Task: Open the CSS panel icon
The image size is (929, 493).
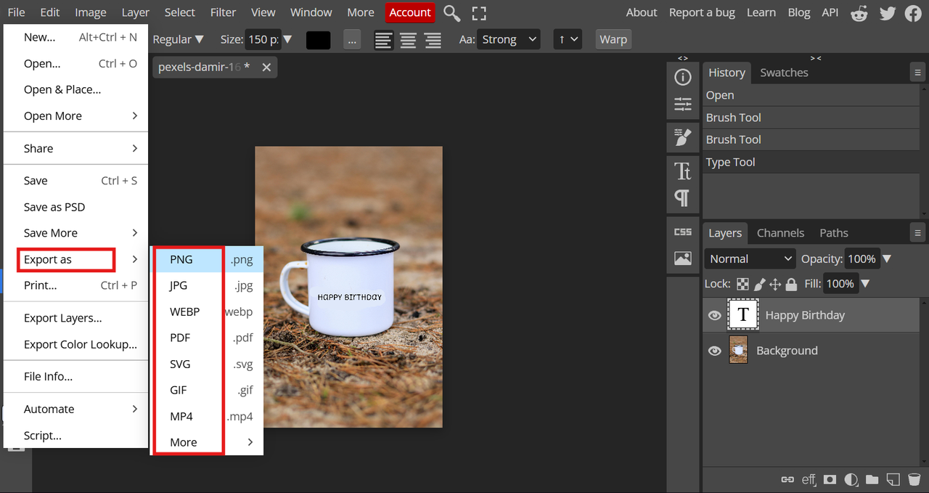Action: tap(682, 232)
